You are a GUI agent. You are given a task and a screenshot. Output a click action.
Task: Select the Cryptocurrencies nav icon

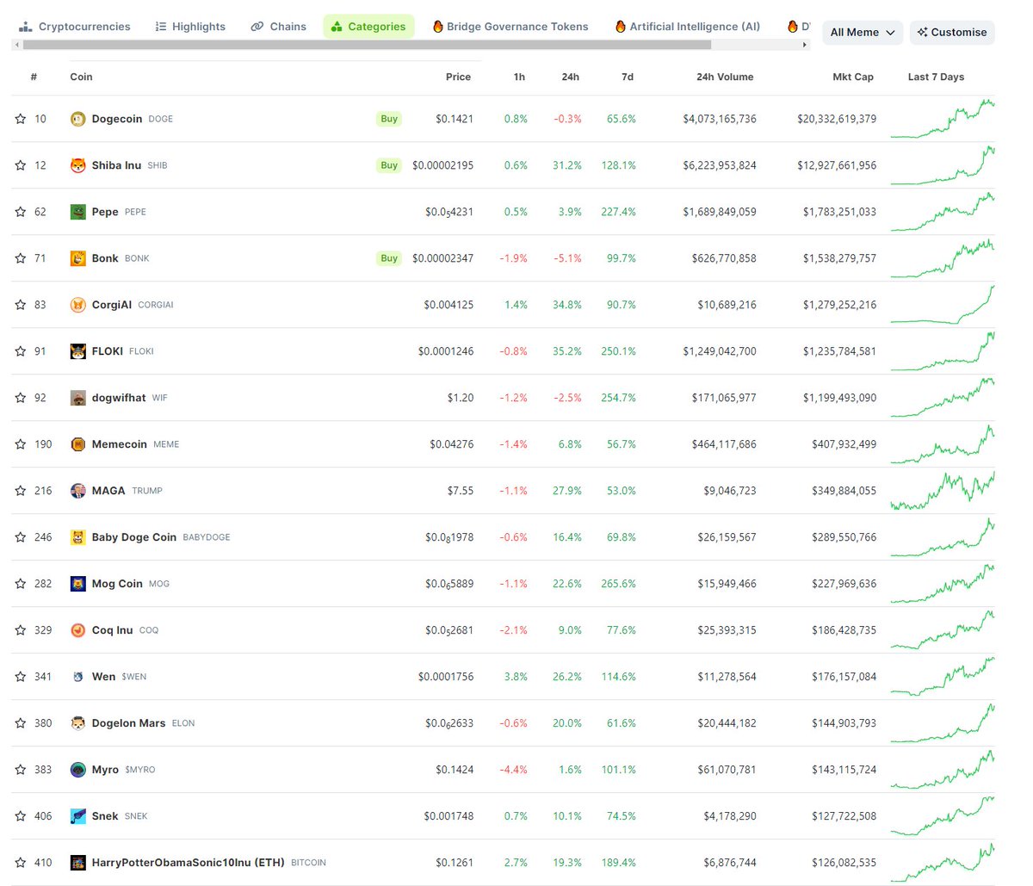tap(26, 26)
